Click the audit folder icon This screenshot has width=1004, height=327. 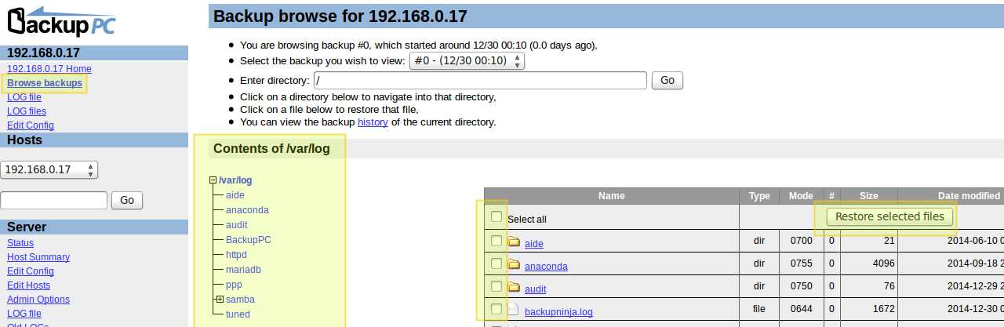tap(514, 287)
